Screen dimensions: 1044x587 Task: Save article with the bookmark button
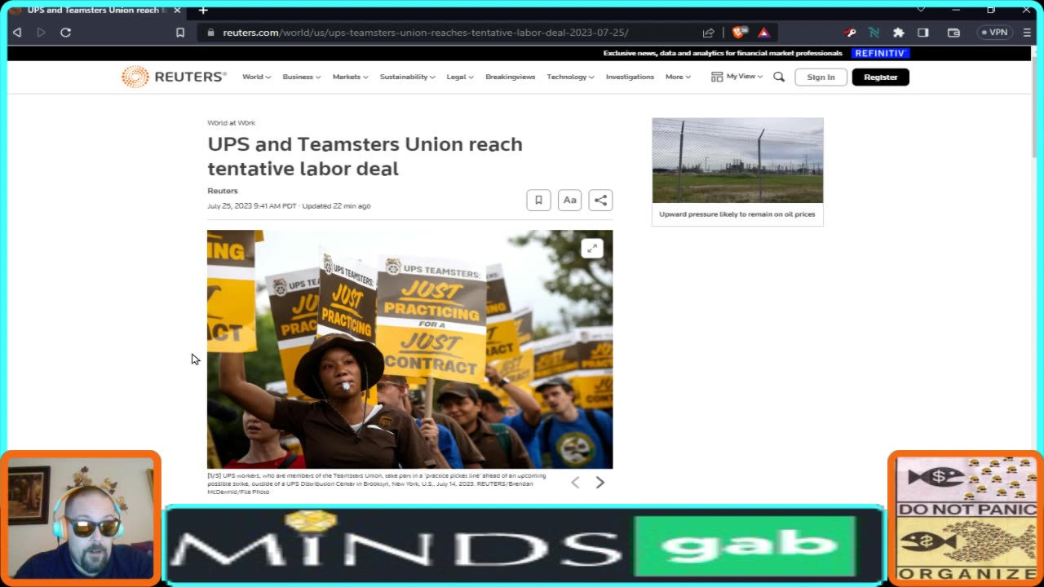(x=538, y=200)
